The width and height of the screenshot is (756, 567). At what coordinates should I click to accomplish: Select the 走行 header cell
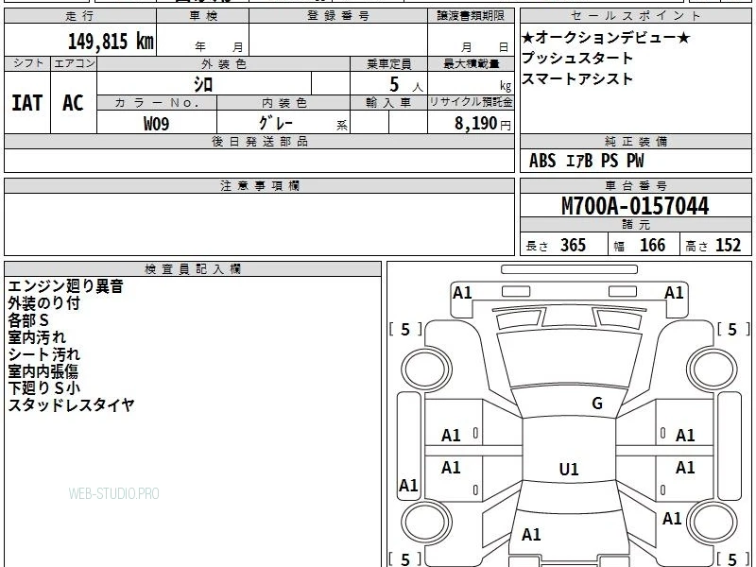(80, 16)
